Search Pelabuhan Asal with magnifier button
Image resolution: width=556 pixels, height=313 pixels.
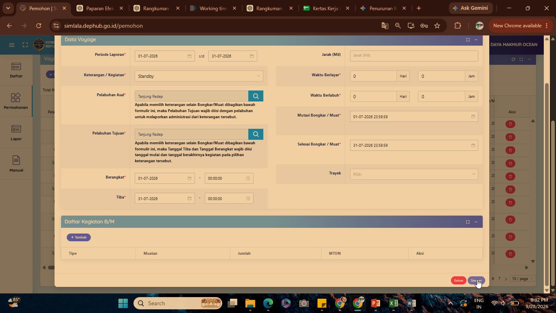click(x=256, y=96)
